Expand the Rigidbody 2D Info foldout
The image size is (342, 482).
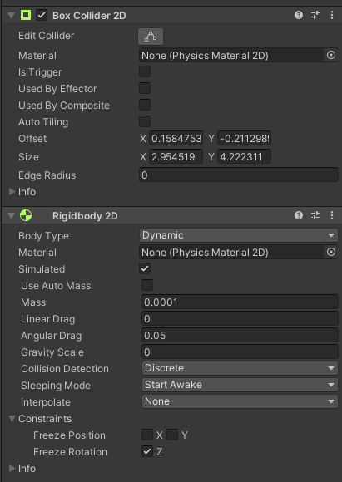click(x=12, y=468)
